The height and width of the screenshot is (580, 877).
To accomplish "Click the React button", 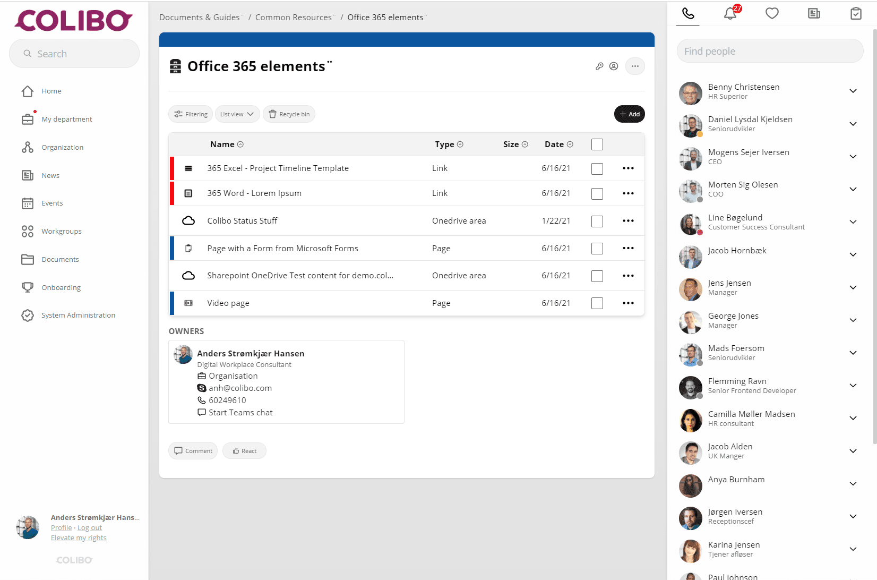I will [x=244, y=451].
